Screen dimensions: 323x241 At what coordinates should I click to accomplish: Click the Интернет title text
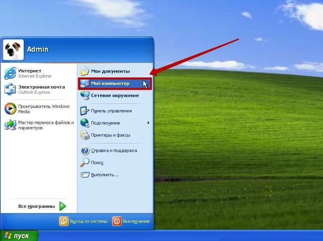pos(30,71)
